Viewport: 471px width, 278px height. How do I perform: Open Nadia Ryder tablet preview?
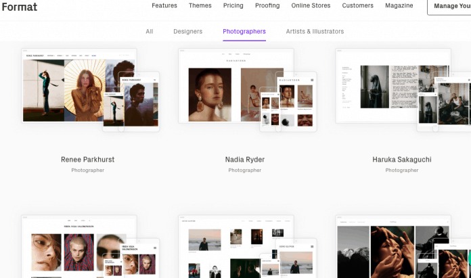click(x=296, y=101)
